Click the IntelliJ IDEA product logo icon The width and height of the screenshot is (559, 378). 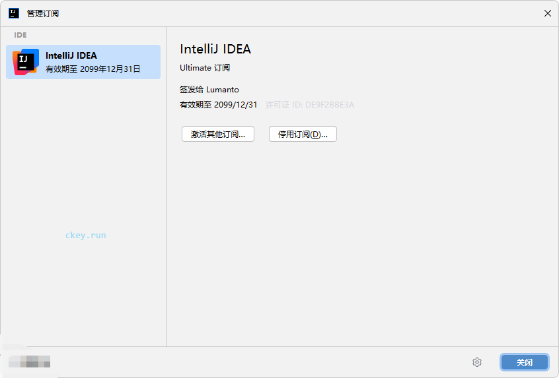(26, 62)
